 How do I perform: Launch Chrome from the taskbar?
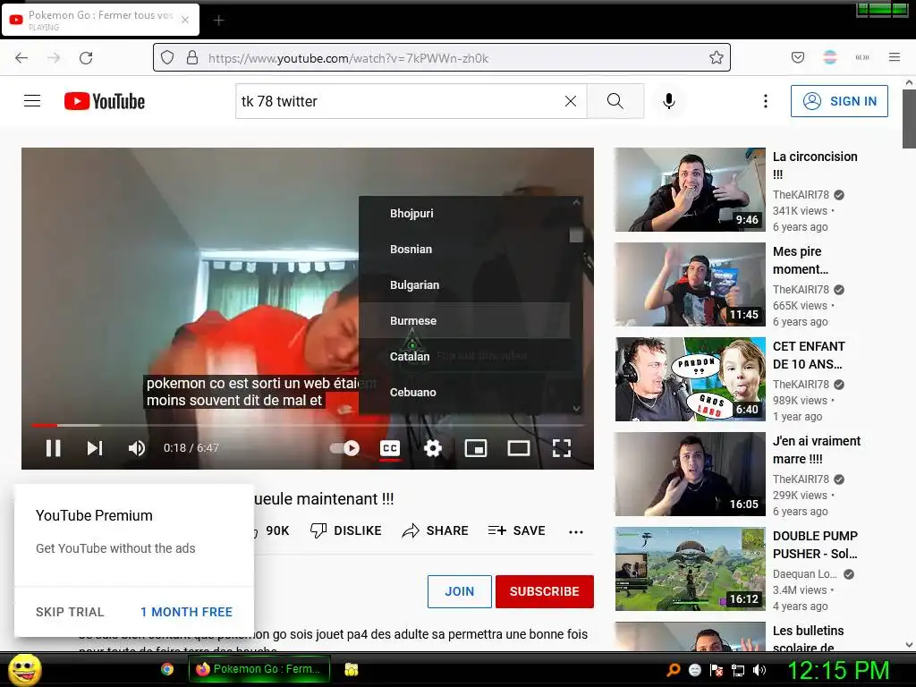pyautogui.click(x=167, y=669)
